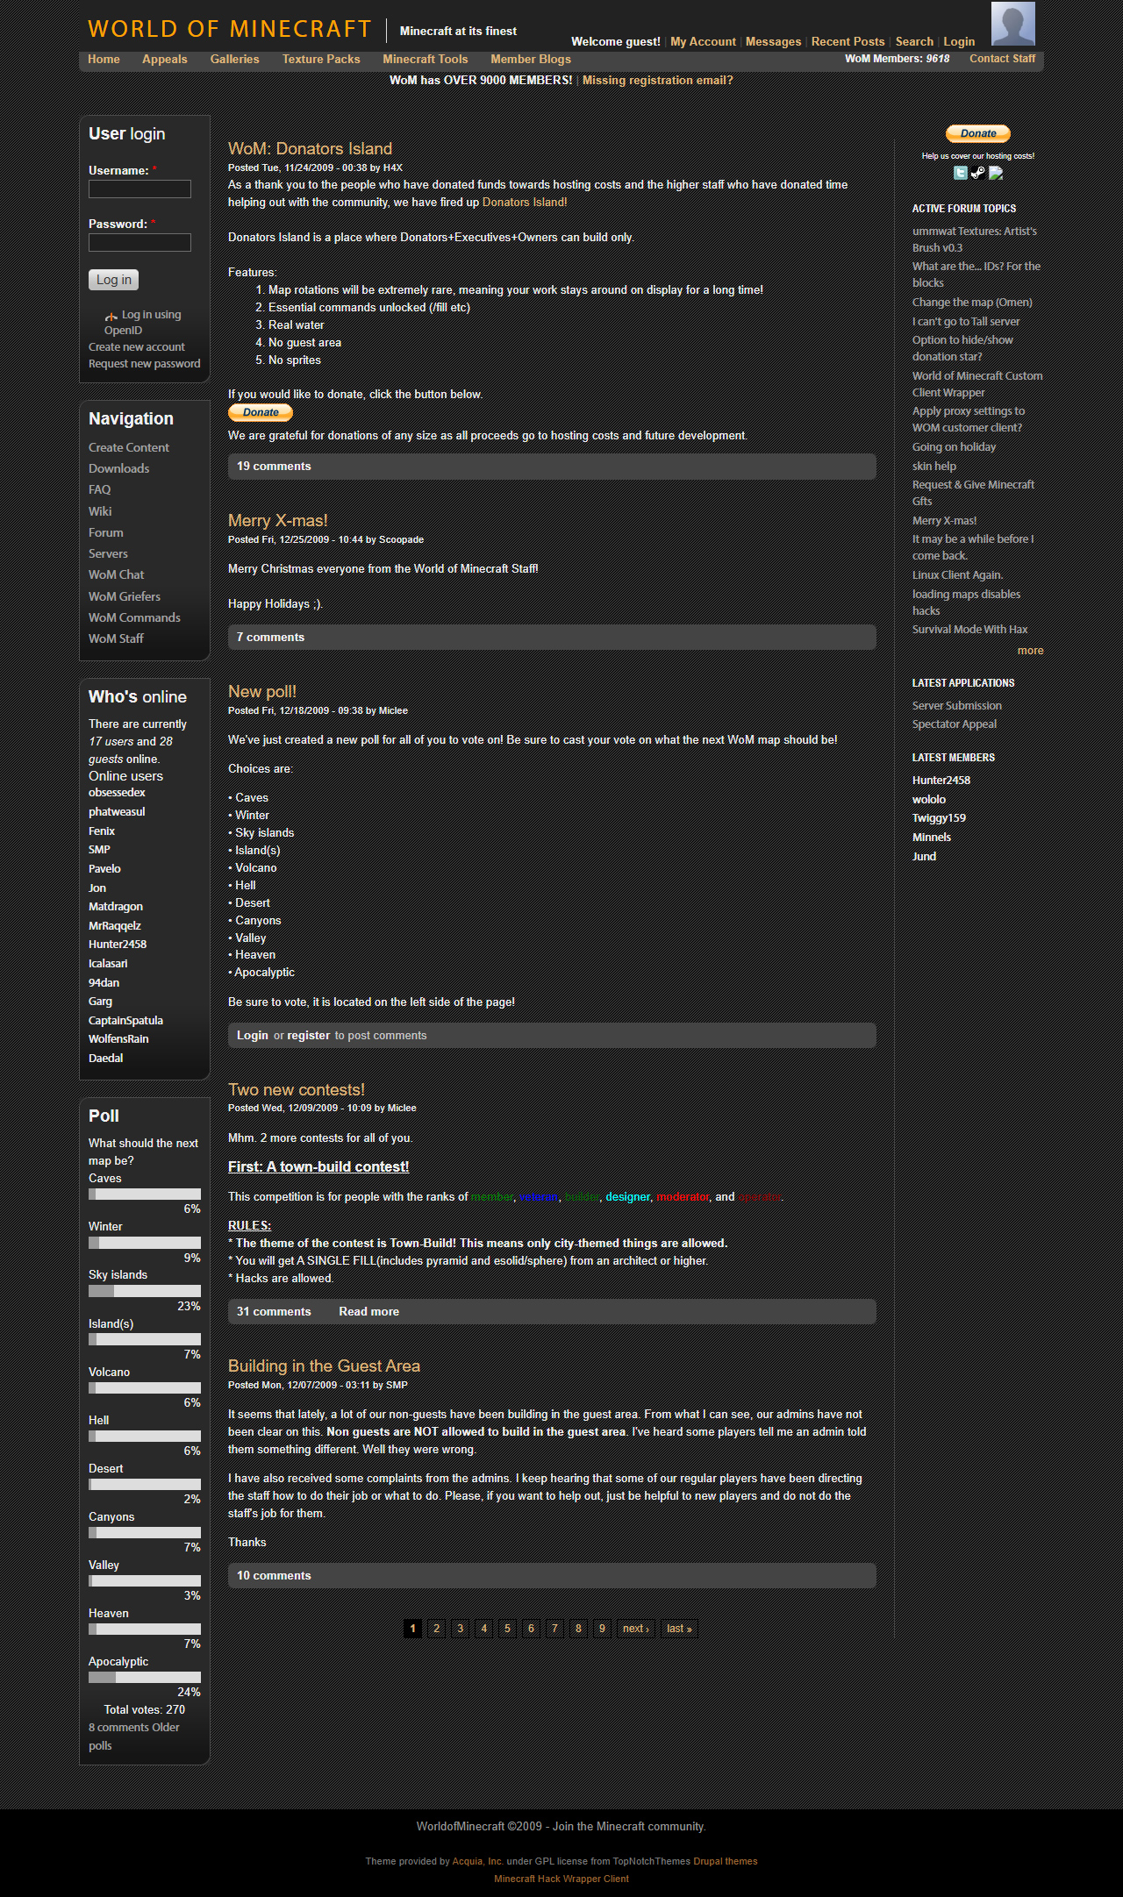Image resolution: width=1123 pixels, height=1897 pixels.
Task: Open Spectator Appeal under Latest Applications
Action: [954, 724]
